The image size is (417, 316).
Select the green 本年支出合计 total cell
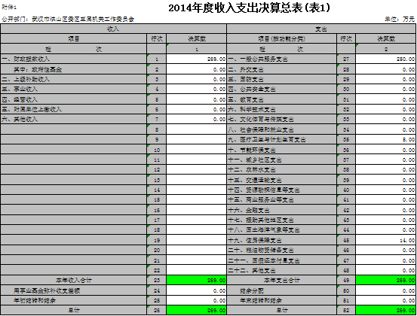(385, 280)
